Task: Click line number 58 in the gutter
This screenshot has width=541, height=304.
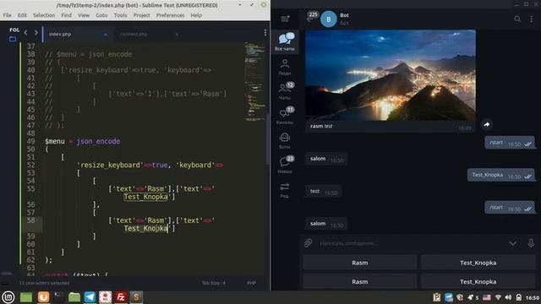Action: pyautogui.click(x=30, y=220)
